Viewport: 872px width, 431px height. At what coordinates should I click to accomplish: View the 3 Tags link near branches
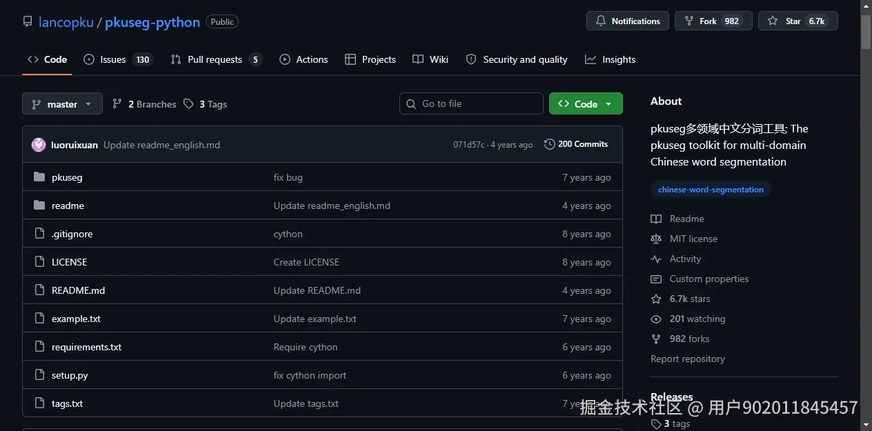pyautogui.click(x=206, y=104)
